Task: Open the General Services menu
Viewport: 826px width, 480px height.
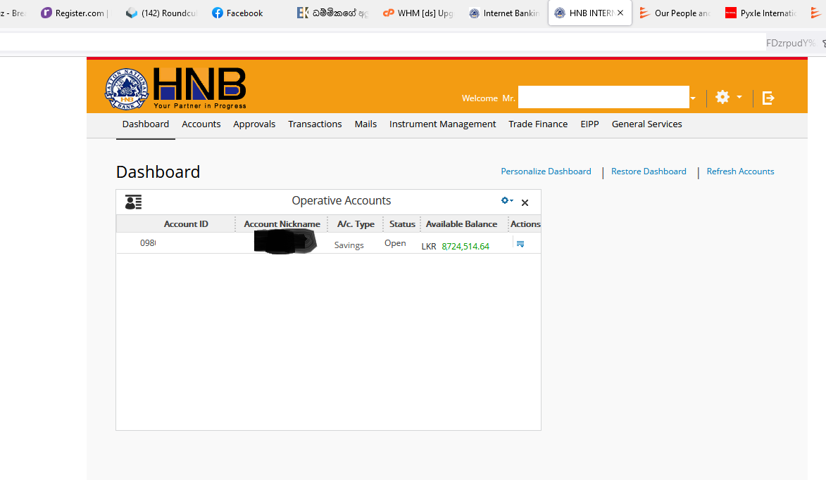Action: [647, 124]
